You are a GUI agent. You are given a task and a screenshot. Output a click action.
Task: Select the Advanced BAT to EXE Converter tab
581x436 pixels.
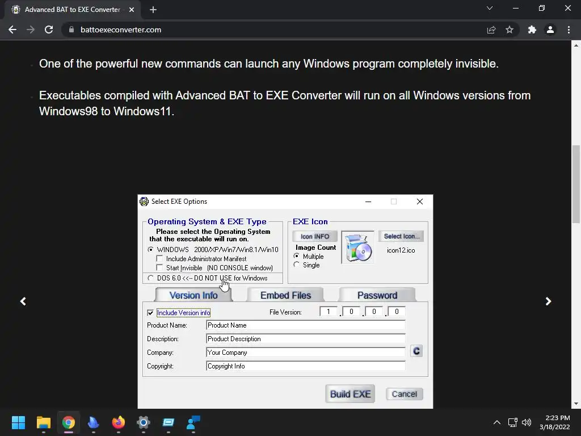pos(72,10)
